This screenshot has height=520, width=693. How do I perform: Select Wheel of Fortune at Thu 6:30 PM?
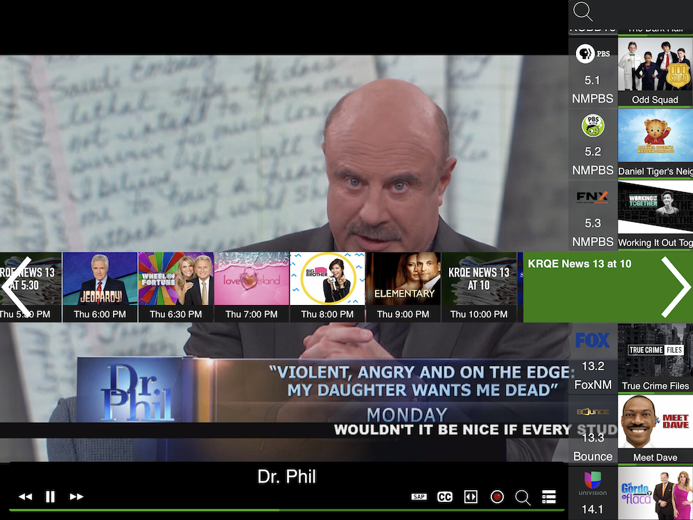coord(176,287)
